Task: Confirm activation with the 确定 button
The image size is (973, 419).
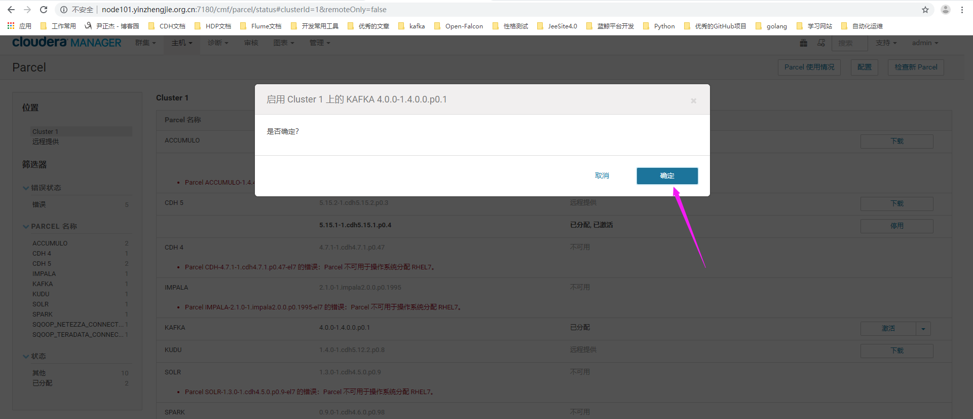Action: point(667,176)
